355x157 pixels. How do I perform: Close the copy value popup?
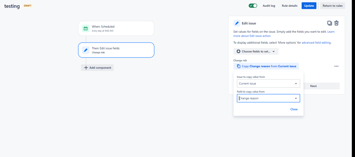(x=294, y=109)
